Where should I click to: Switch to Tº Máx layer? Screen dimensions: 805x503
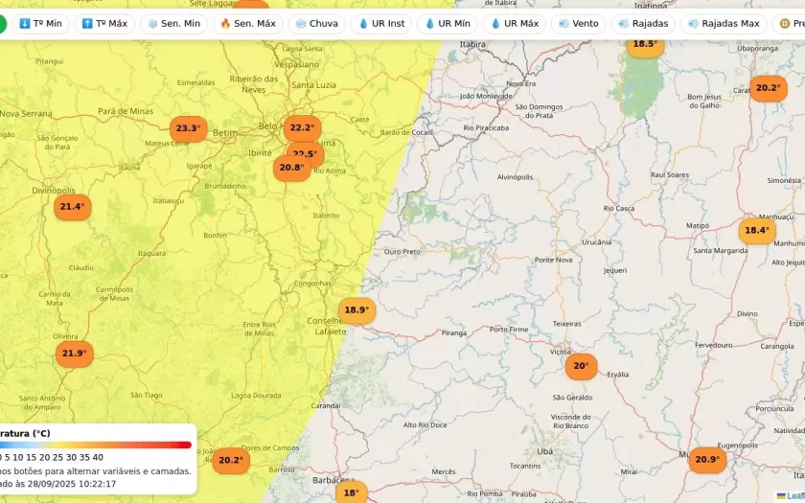[104, 23]
